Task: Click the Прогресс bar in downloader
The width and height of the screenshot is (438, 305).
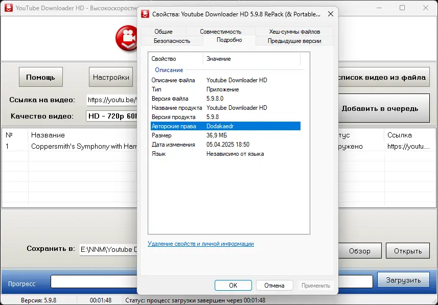Action: pos(94,281)
